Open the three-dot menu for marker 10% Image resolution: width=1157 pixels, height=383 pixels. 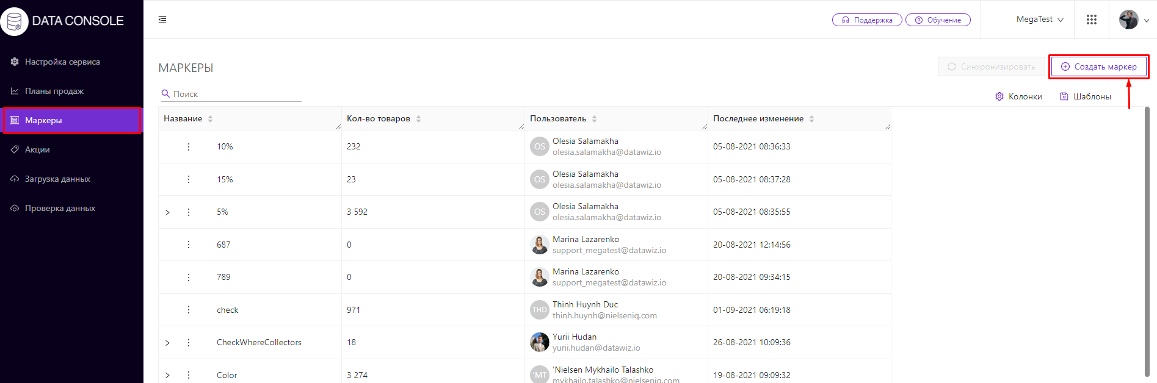tap(189, 147)
